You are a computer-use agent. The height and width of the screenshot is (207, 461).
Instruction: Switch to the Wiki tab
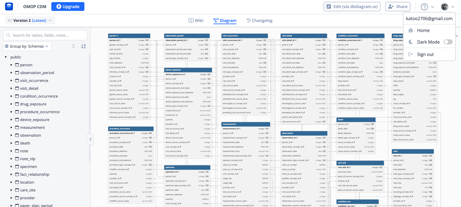[x=196, y=20]
